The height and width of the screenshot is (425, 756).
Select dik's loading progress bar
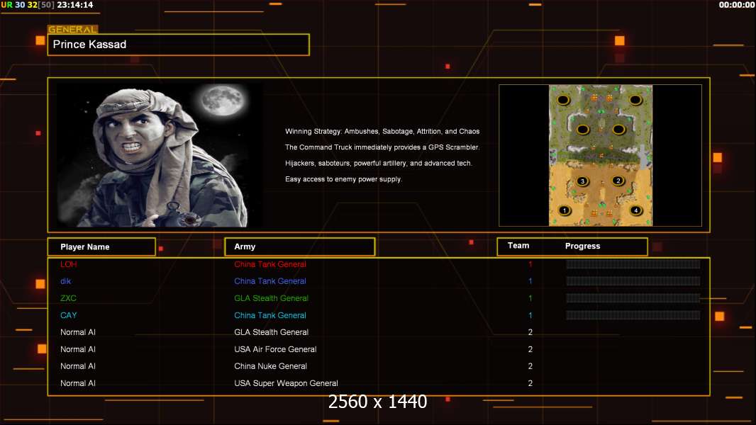633,281
